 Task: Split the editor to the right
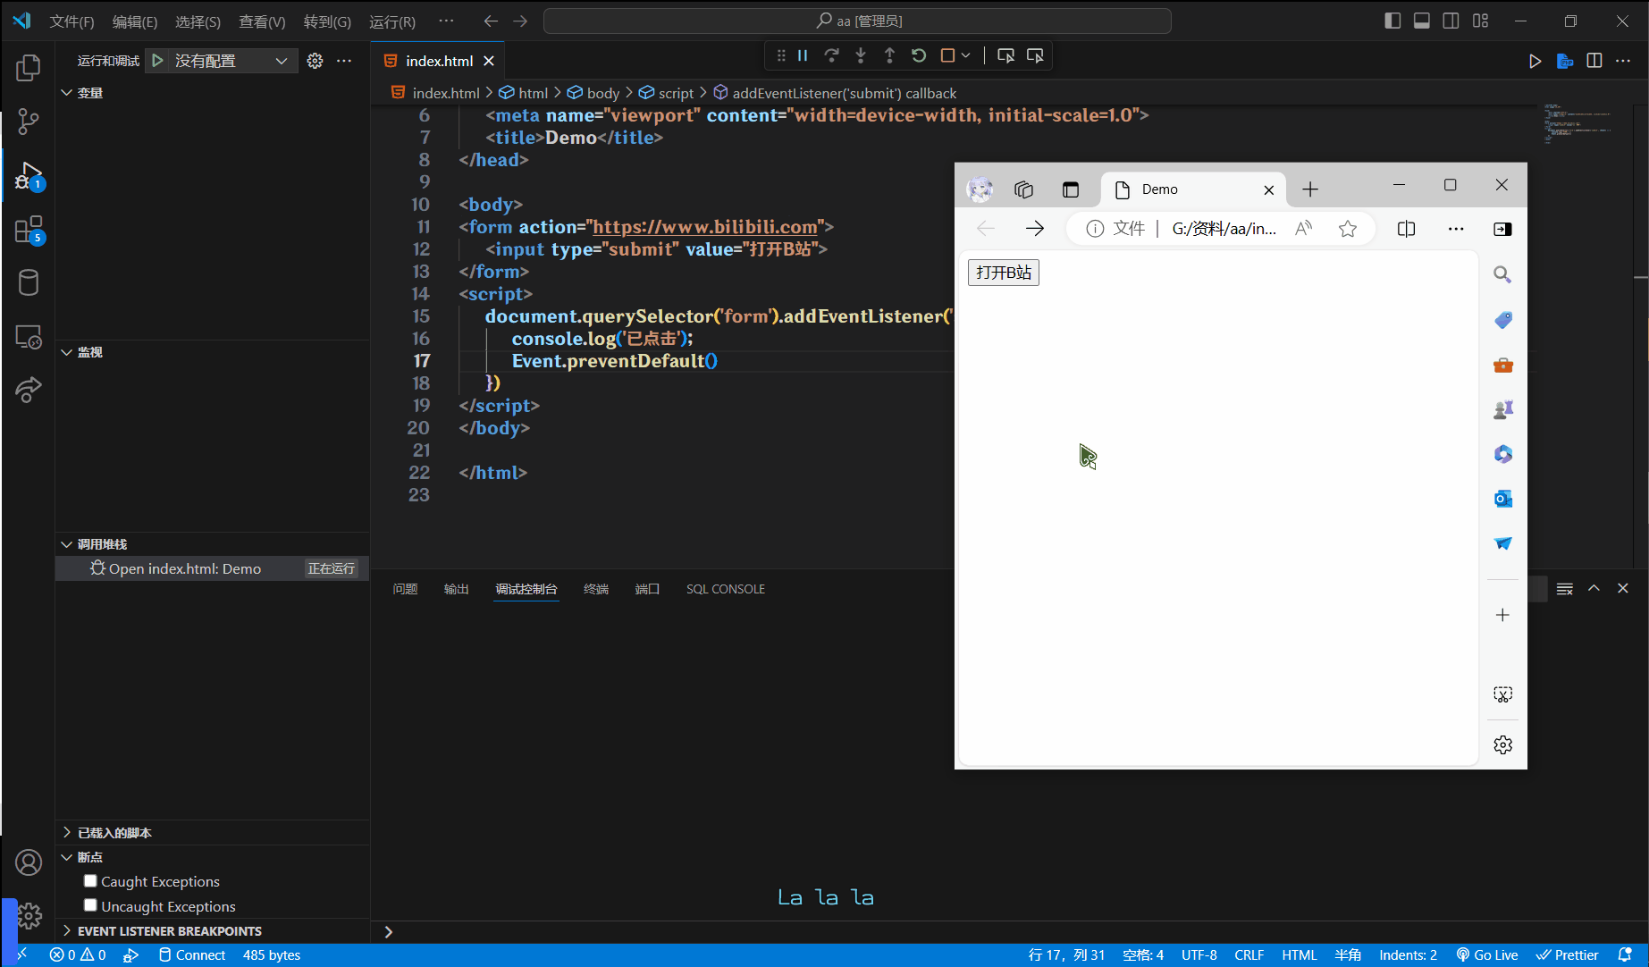(x=1594, y=61)
